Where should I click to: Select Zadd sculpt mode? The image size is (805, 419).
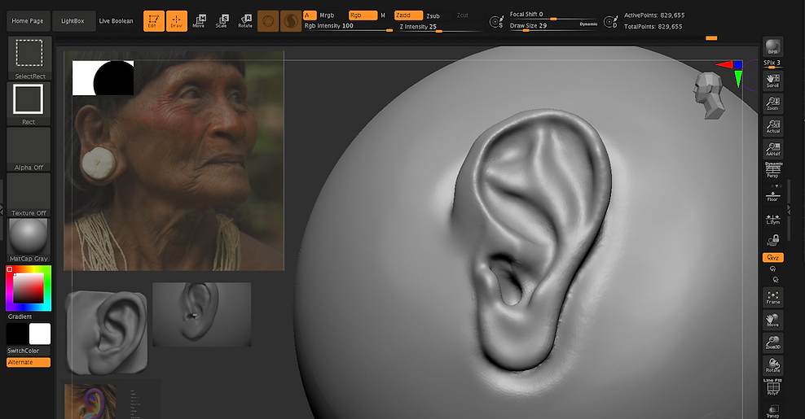pyautogui.click(x=409, y=15)
